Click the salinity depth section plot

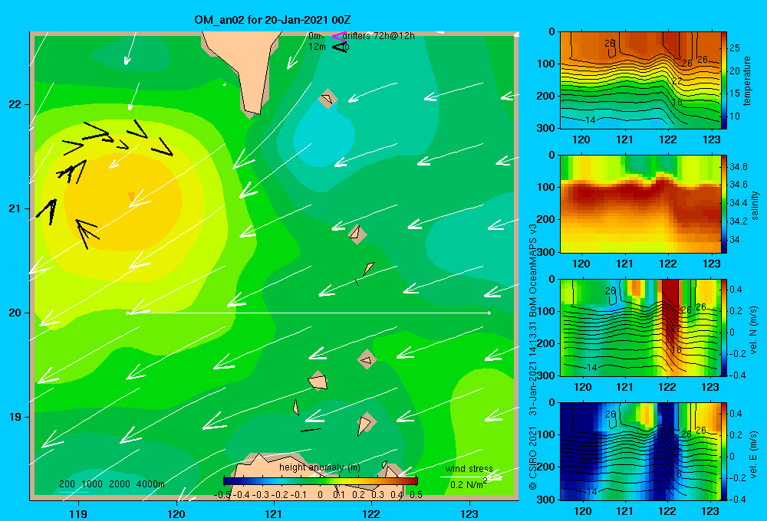(640, 205)
